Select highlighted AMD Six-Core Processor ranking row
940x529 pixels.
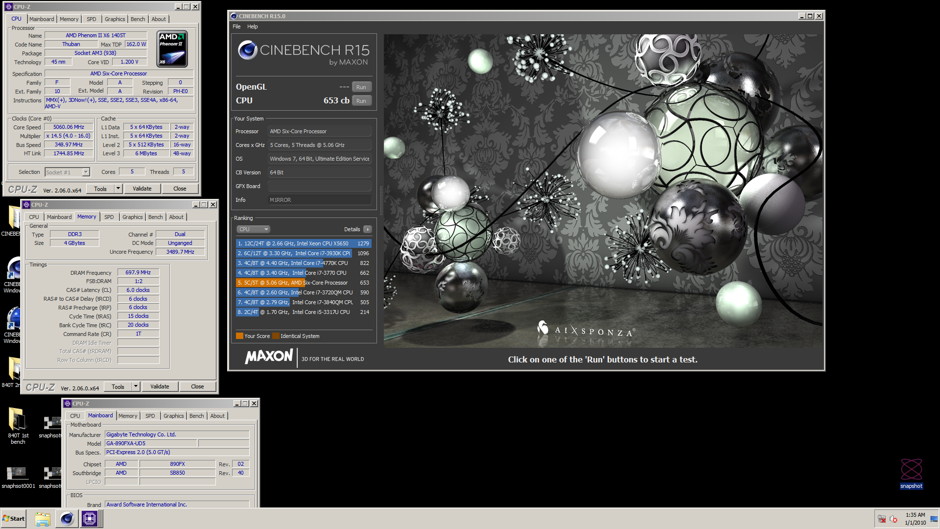[x=304, y=283]
